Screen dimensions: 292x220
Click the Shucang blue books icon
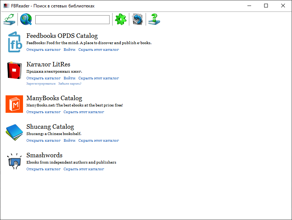[14, 132]
